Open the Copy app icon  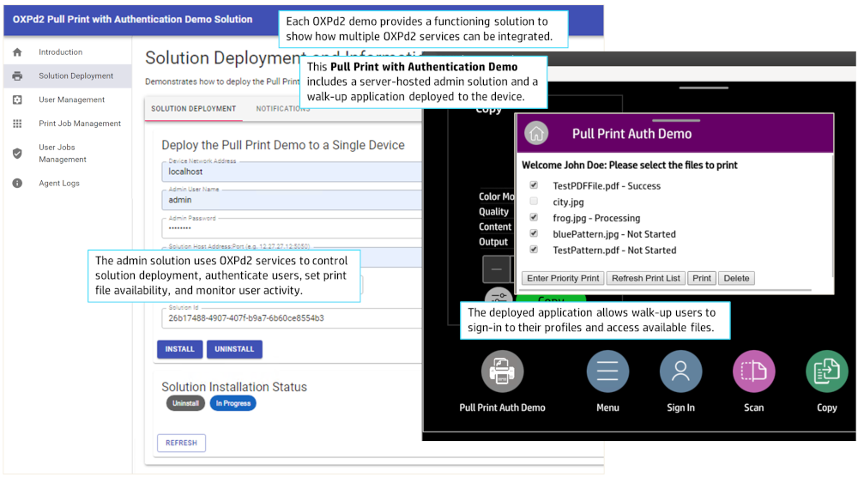pos(827,371)
